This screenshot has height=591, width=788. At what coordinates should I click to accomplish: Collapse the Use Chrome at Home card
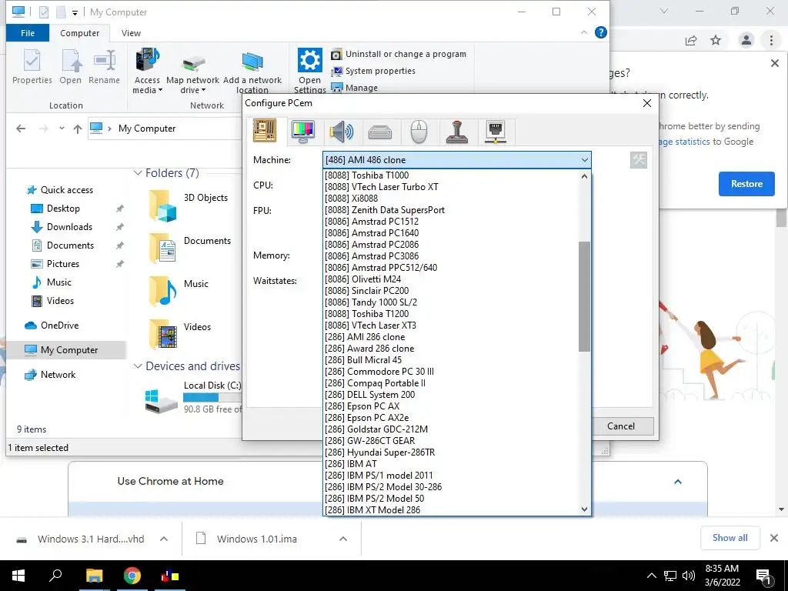point(677,482)
